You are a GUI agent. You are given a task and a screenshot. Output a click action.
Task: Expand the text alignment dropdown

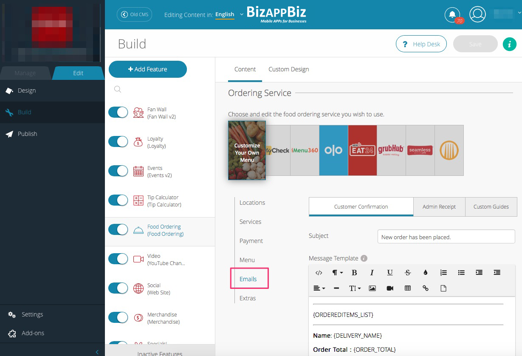tap(319, 288)
